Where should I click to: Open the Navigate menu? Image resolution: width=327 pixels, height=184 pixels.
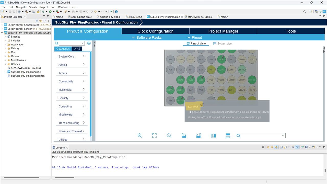click(x=21, y=7)
